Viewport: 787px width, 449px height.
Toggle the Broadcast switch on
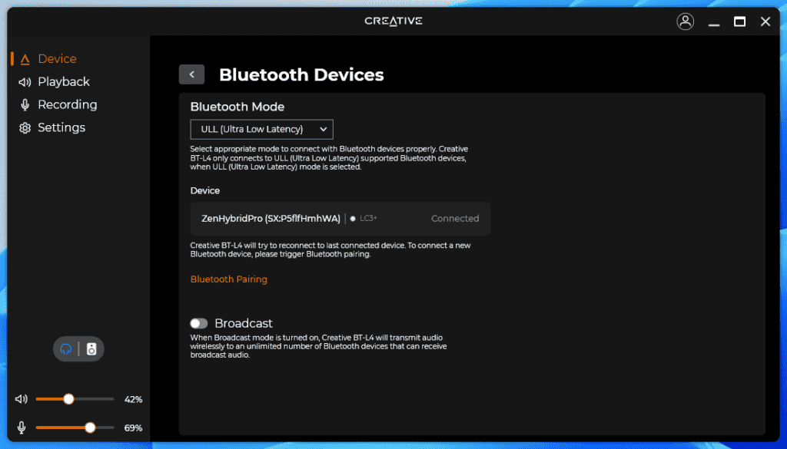(x=199, y=324)
